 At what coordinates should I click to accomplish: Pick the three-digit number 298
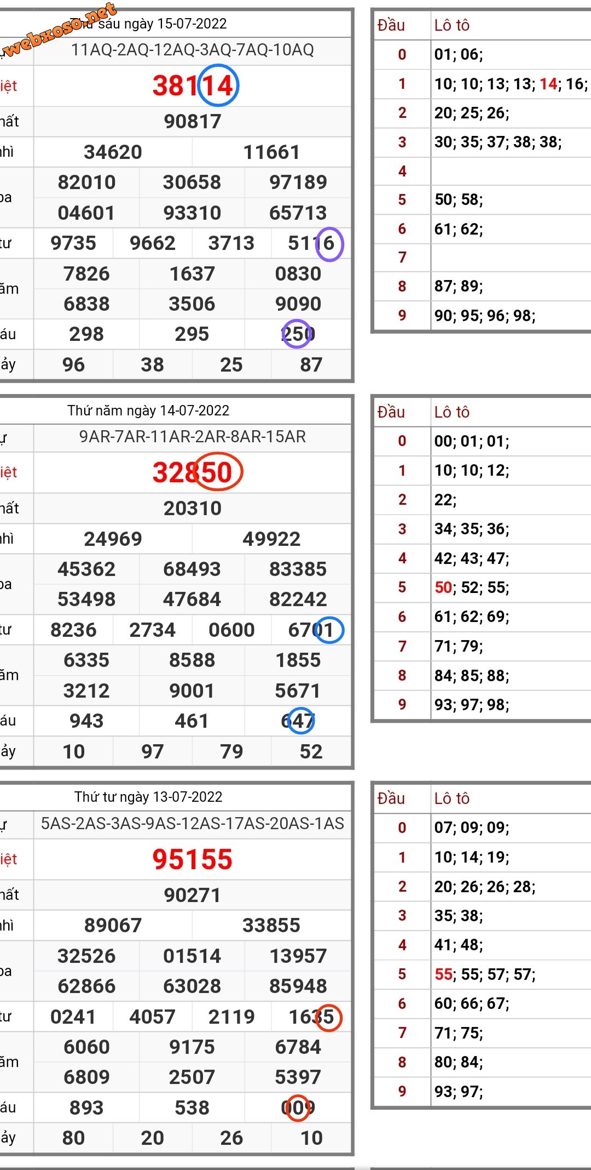point(86,334)
